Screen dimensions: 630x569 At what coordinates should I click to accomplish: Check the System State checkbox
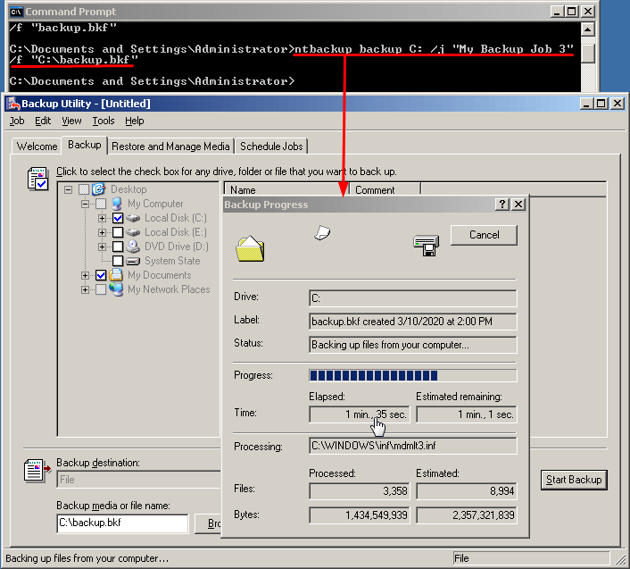click(x=118, y=261)
